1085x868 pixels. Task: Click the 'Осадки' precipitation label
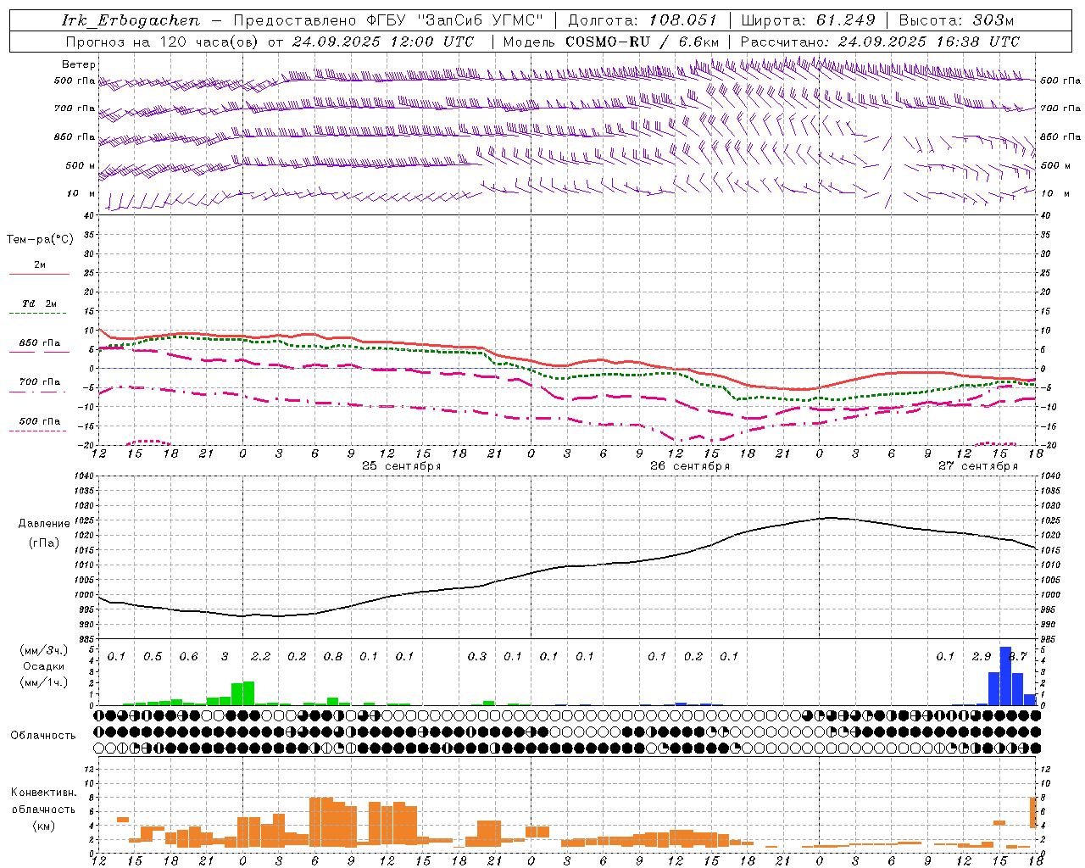44,666
